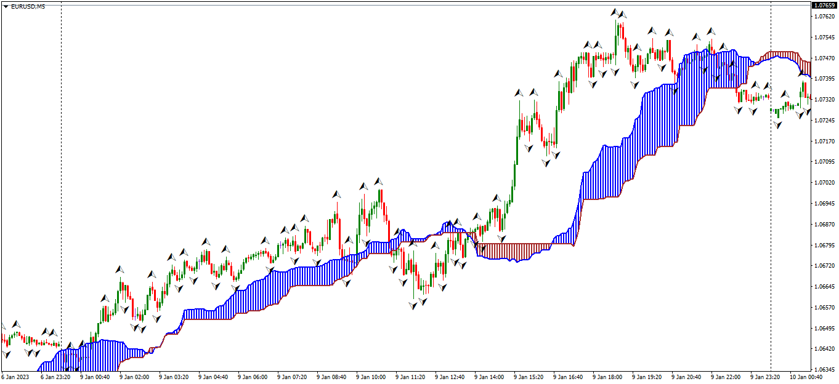Viewport: 839px width, 384px height.
Task: Select price level 1.06570 on the scale
Action: (x=824, y=307)
